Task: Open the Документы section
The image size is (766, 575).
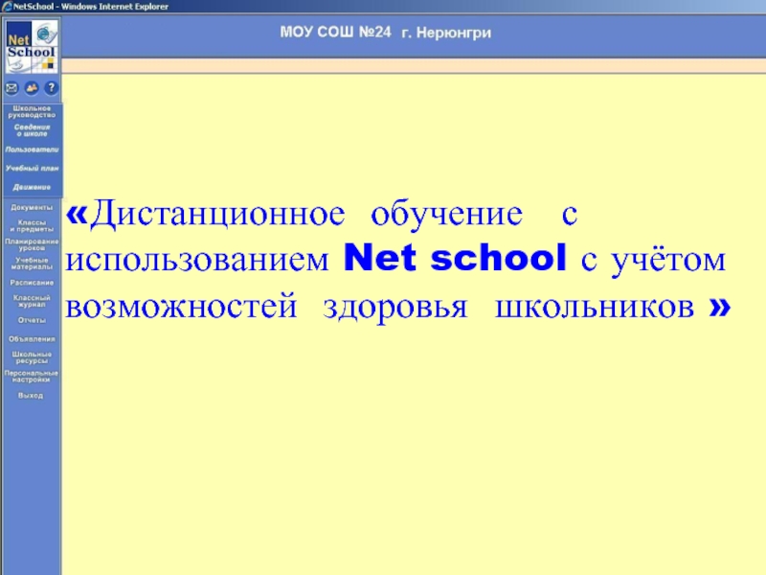Action: coord(32,207)
